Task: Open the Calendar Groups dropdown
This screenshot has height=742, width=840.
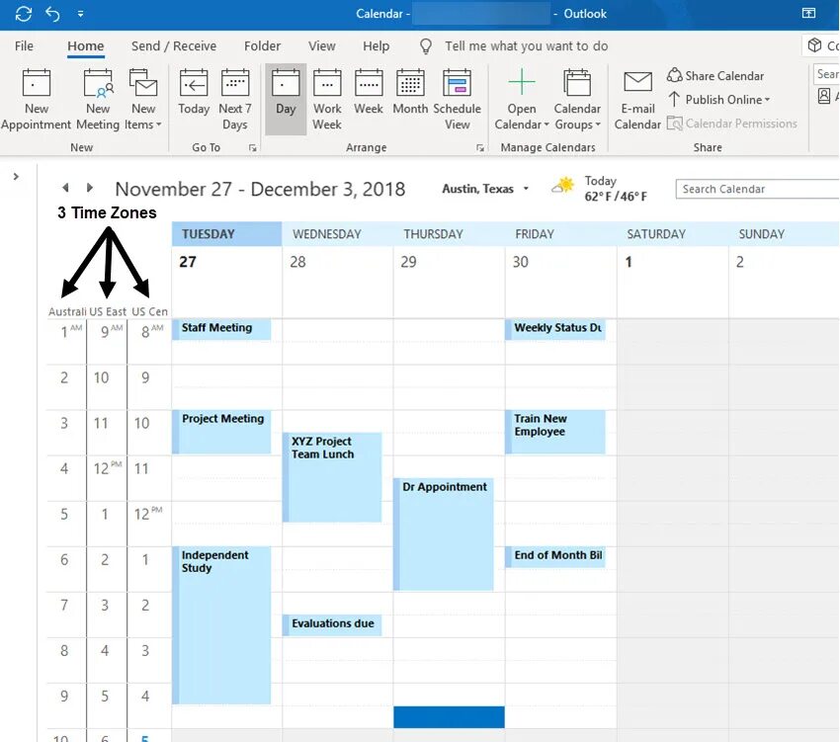Action: pos(577,100)
